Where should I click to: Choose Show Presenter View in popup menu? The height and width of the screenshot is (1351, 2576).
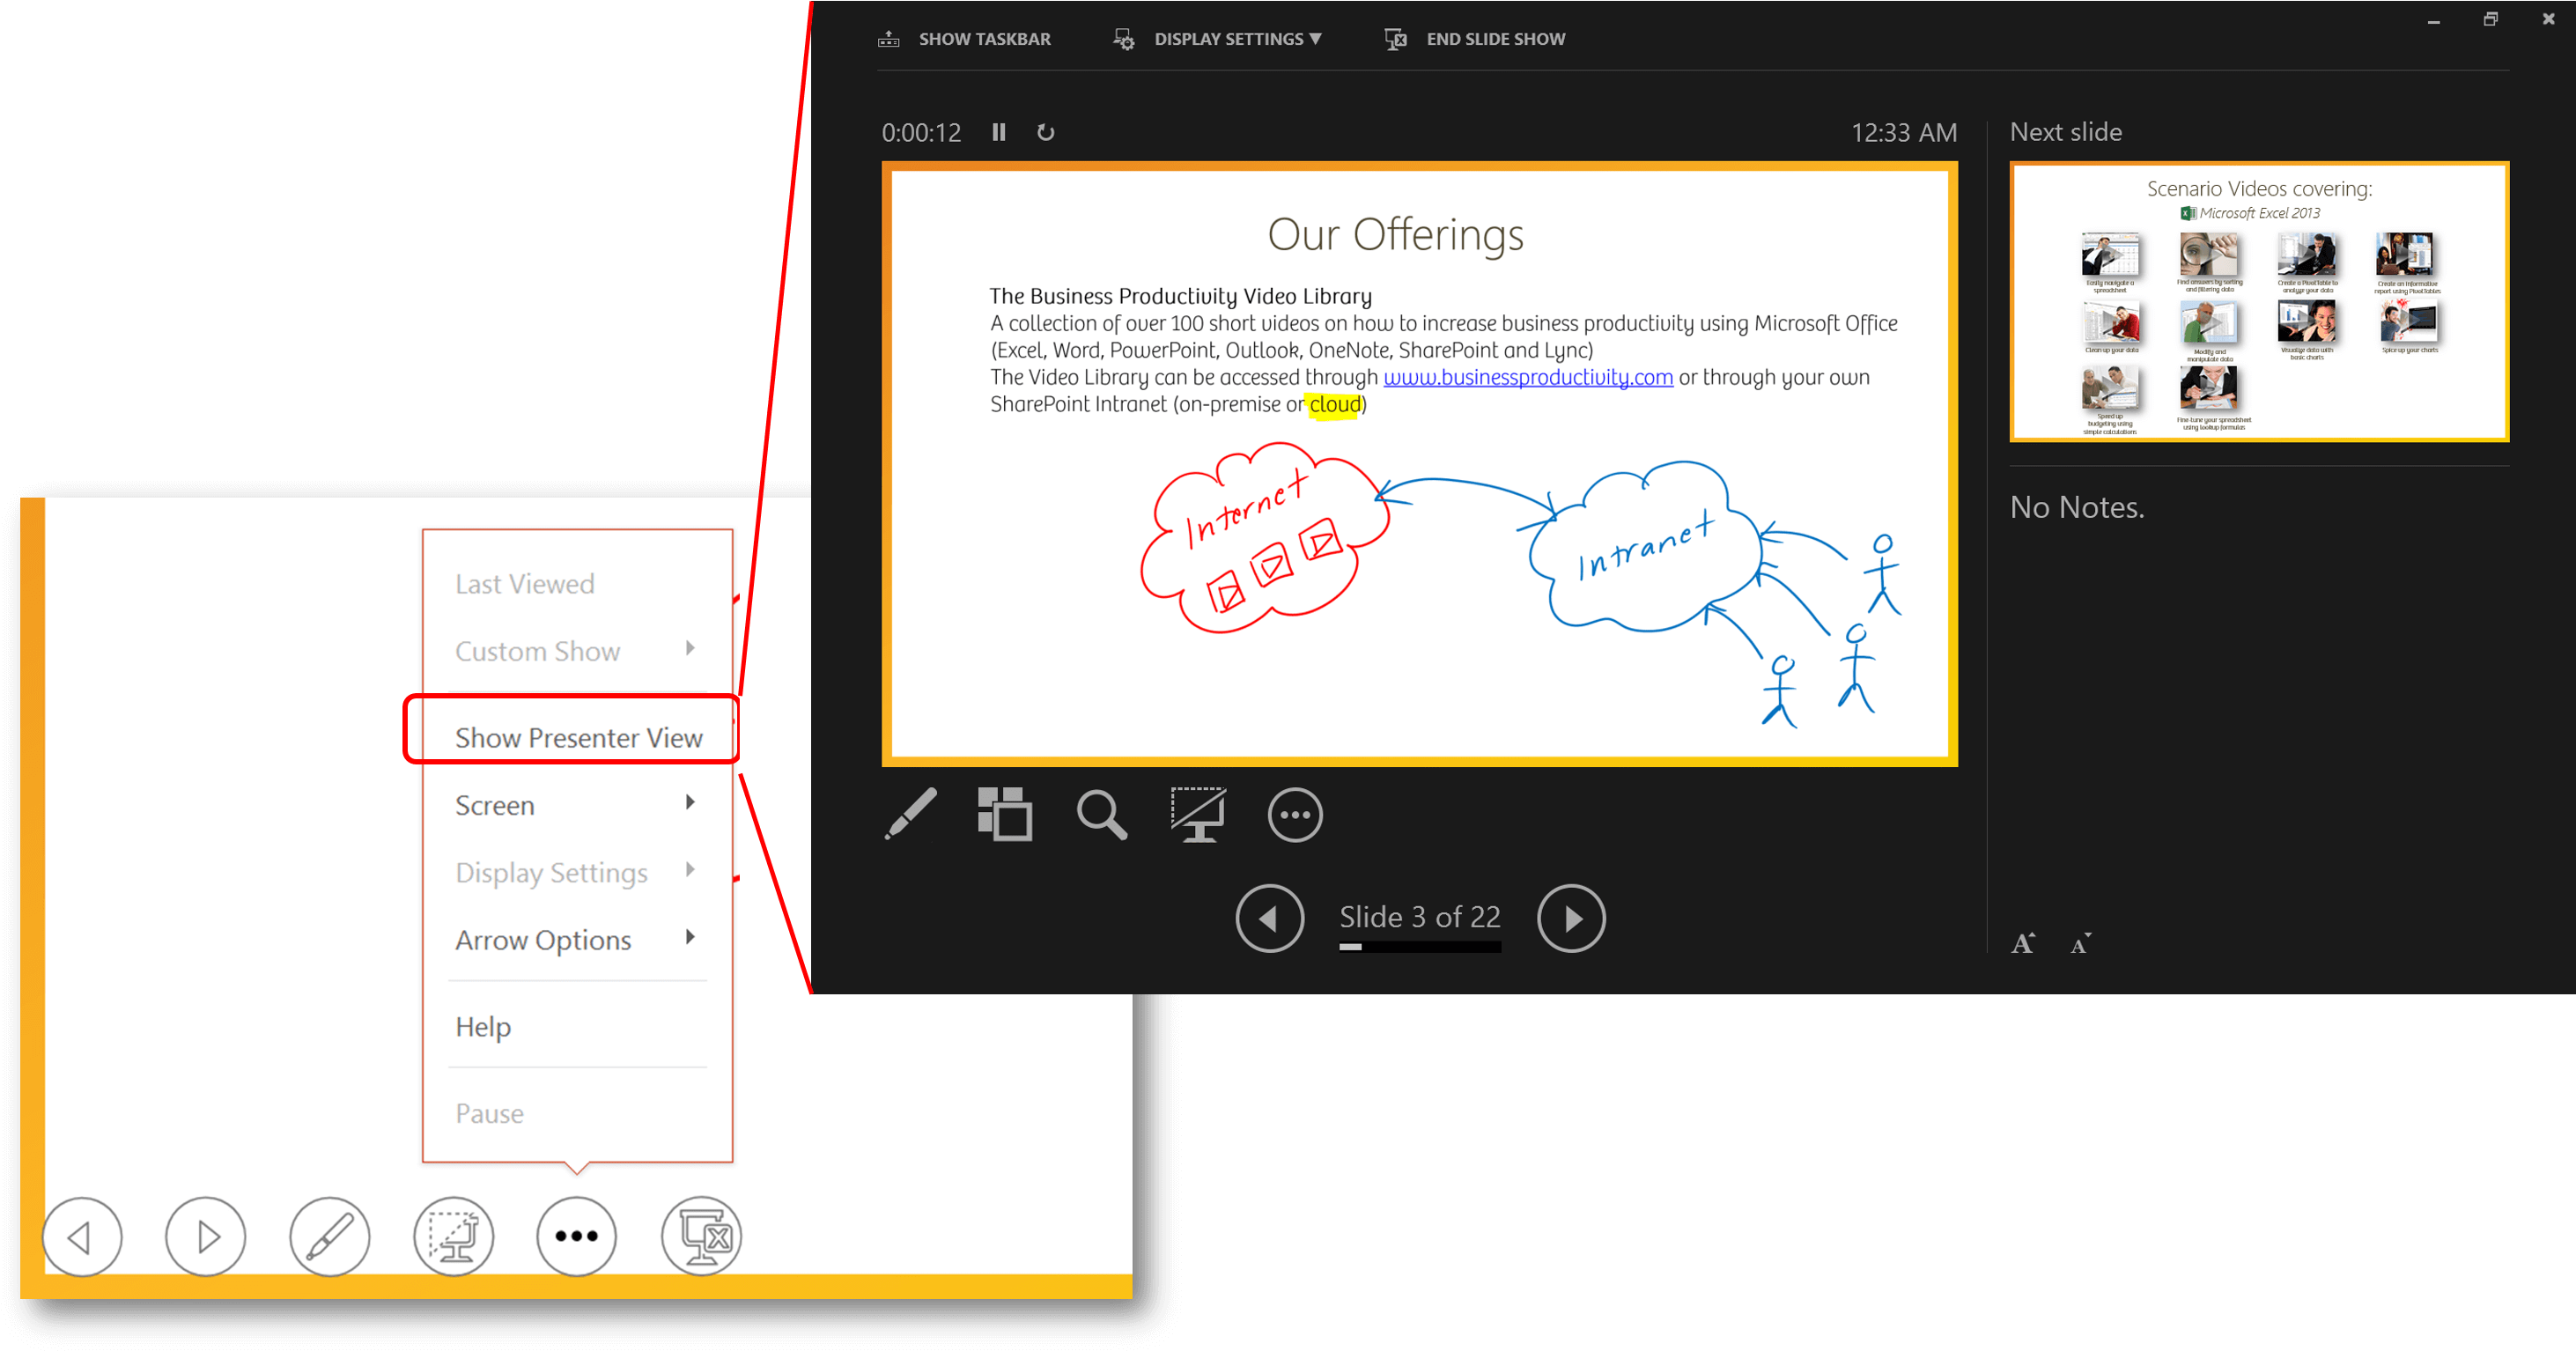coord(578,737)
